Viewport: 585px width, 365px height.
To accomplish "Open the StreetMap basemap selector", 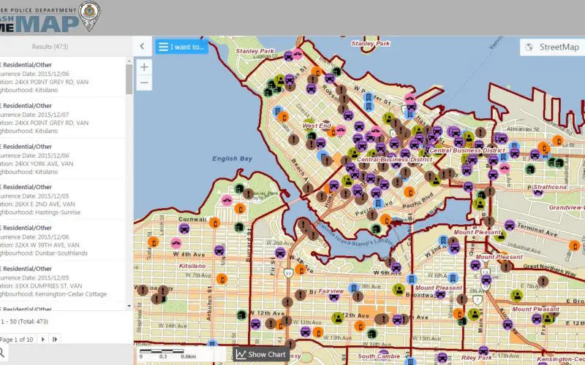I will click(x=553, y=47).
